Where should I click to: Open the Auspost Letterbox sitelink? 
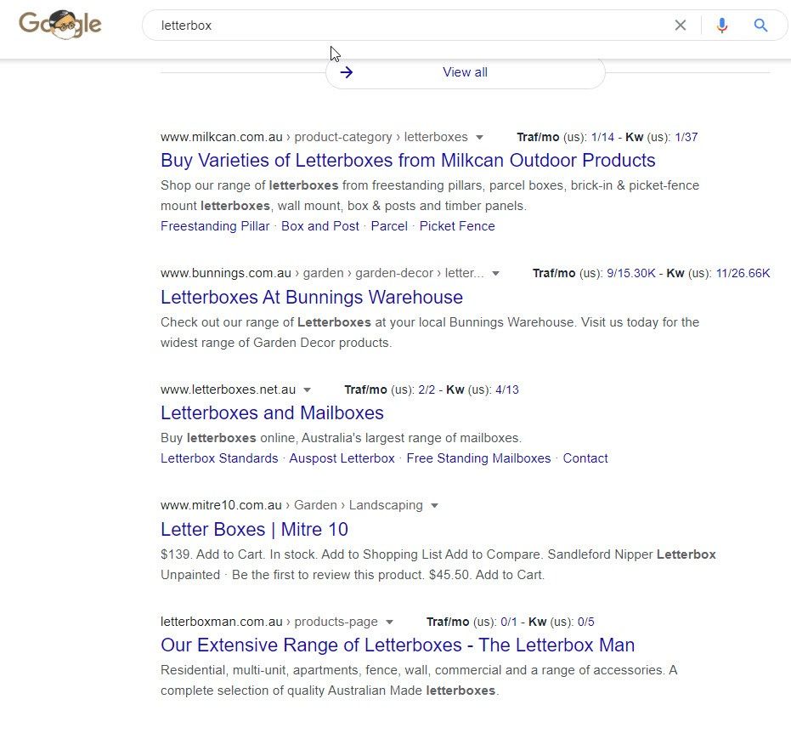[x=342, y=458]
